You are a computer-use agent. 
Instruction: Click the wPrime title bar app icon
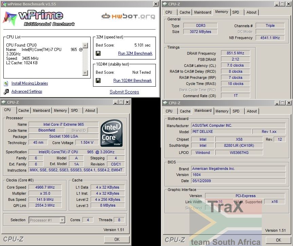(4, 4)
